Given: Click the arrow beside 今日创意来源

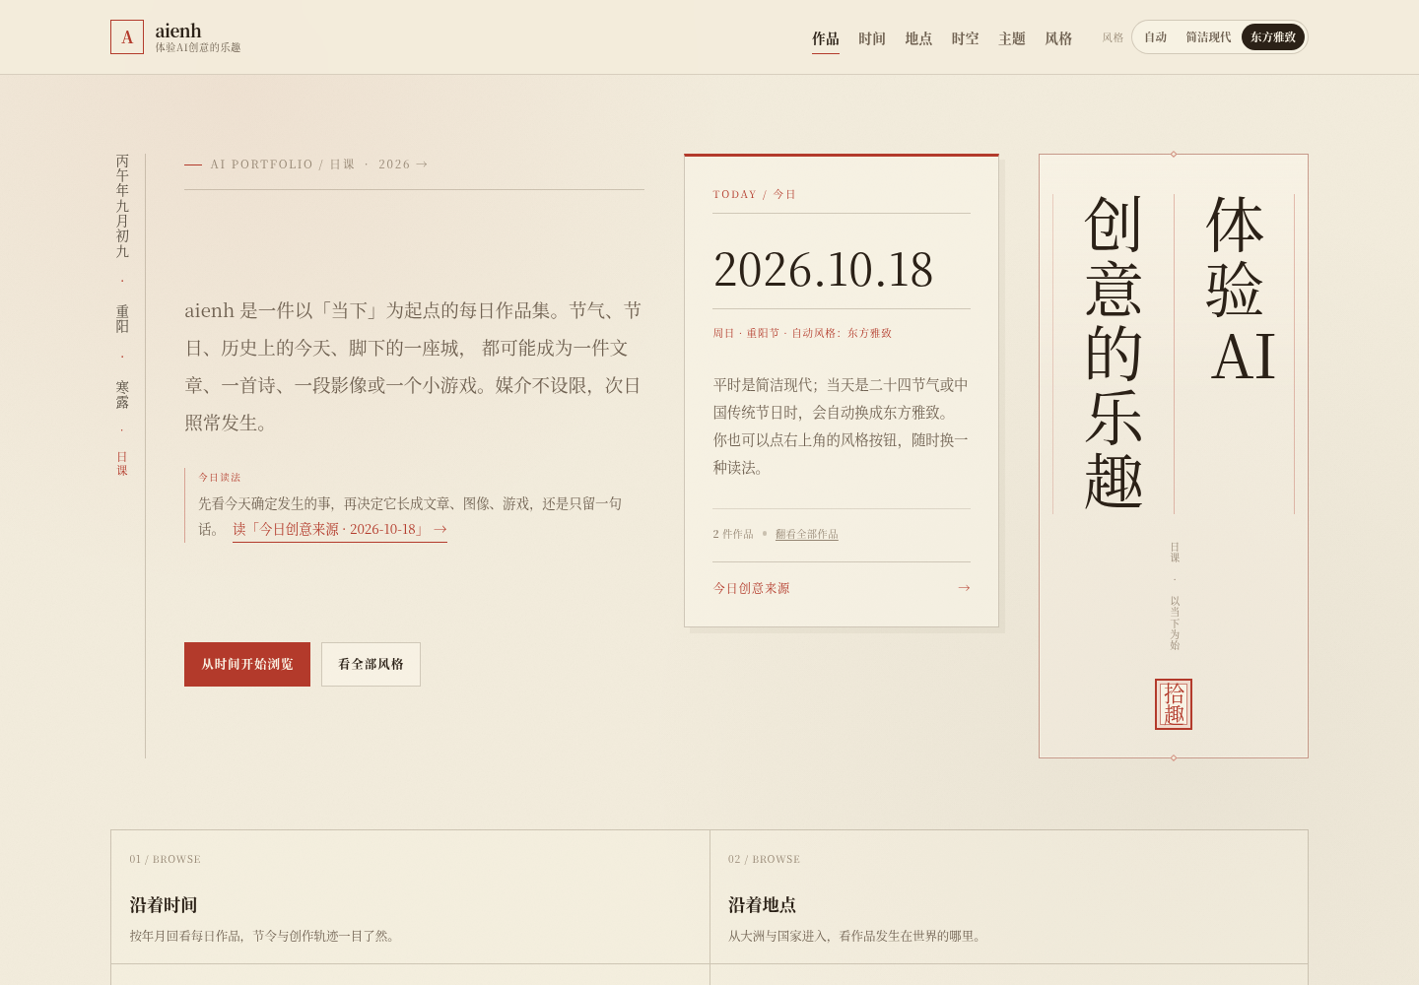Looking at the screenshot, I should [964, 588].
